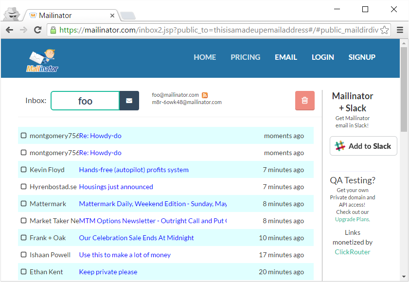The image size is (409, 282).
Task: Click the red trash delete button
Action: point(304,101)
